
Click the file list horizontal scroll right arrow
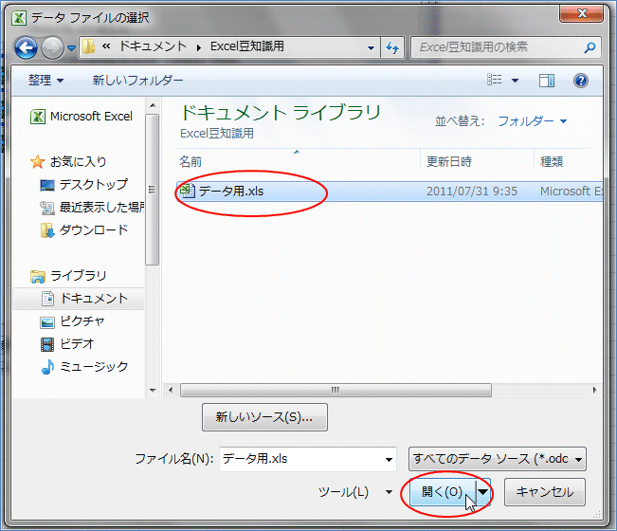click(594, 390)
